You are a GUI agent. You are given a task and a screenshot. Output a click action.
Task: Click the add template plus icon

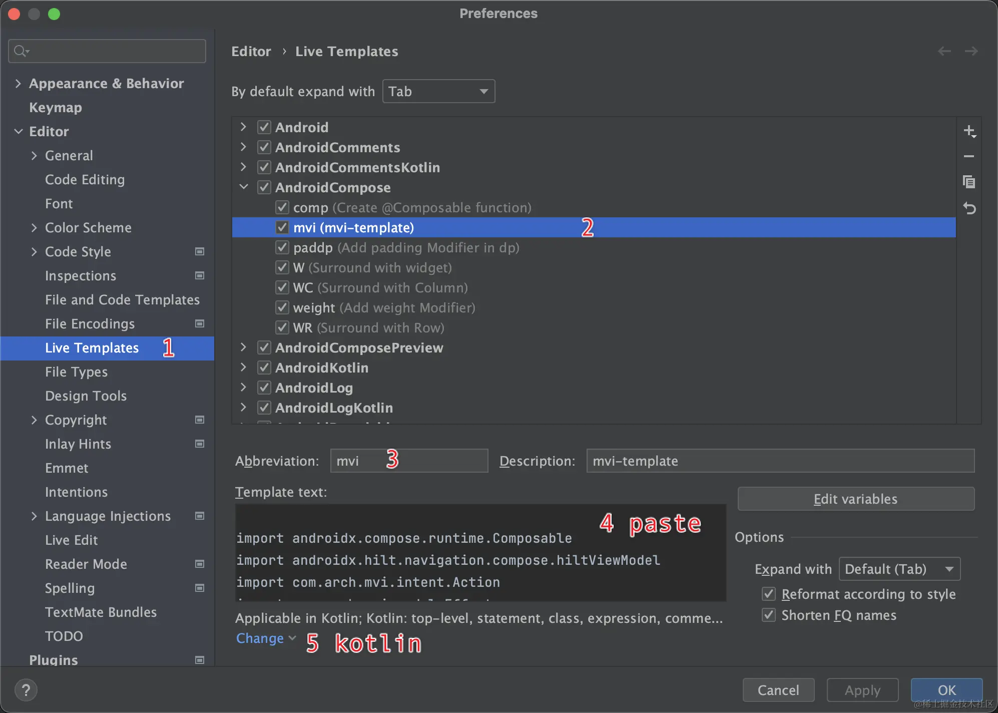[969, 131]
